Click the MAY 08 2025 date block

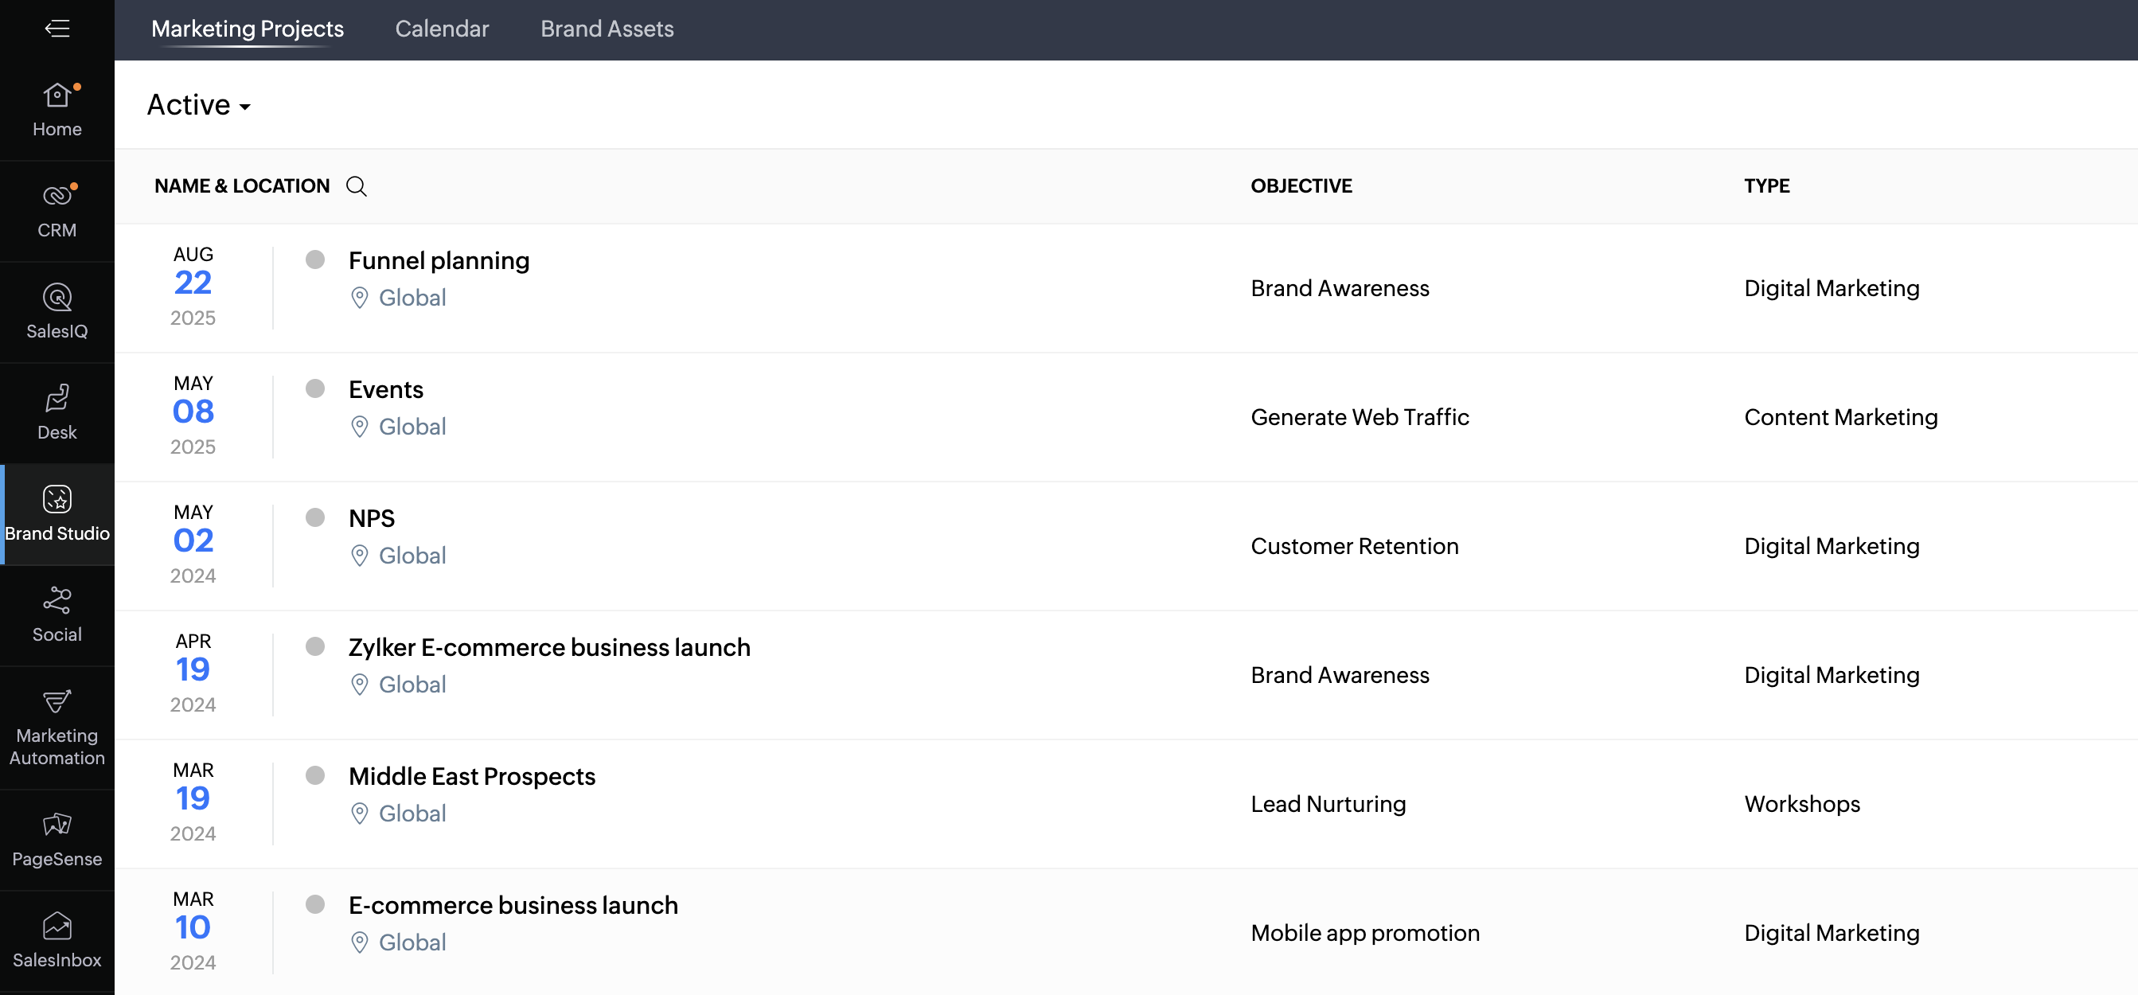coord(193,415)
